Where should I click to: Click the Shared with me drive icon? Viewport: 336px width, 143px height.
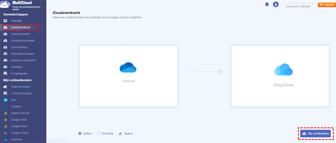point(5,113)
